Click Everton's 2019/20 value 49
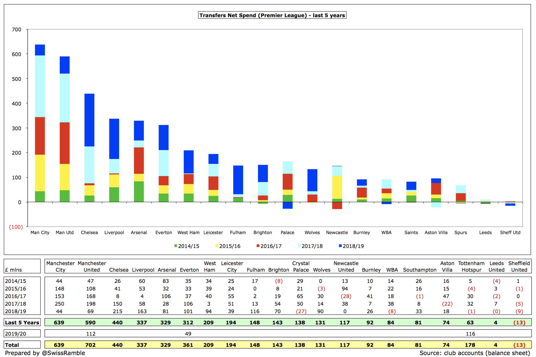The width and height of the screenshot is (536, 357). tap(188, 334)
